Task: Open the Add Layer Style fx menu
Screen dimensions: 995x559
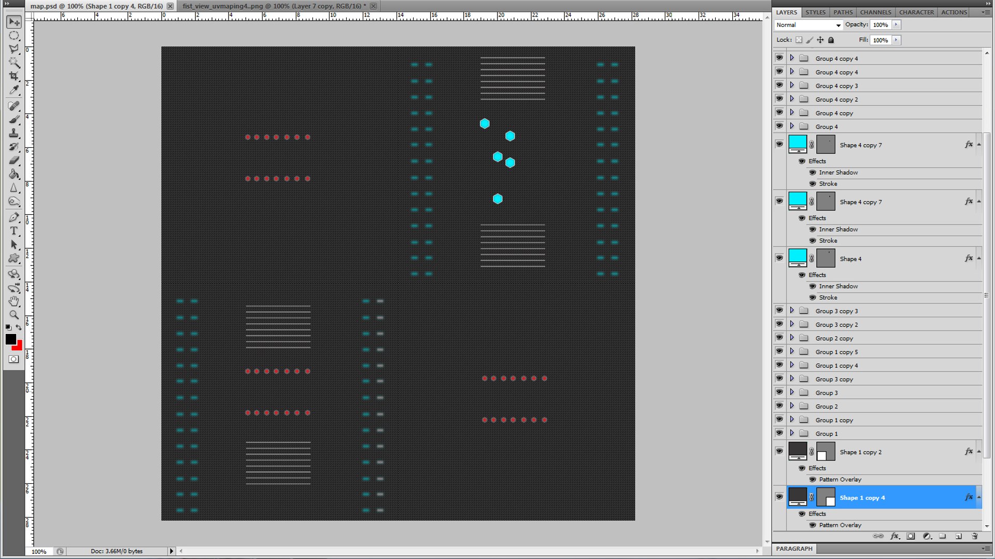Action: [894, 536]
